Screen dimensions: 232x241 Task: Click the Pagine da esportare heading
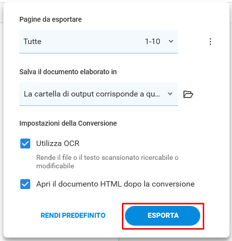pyautogui.click(x=51, y=19)
